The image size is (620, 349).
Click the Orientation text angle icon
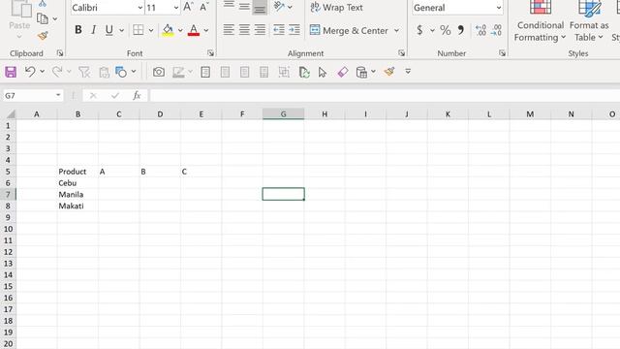point(280,7)
